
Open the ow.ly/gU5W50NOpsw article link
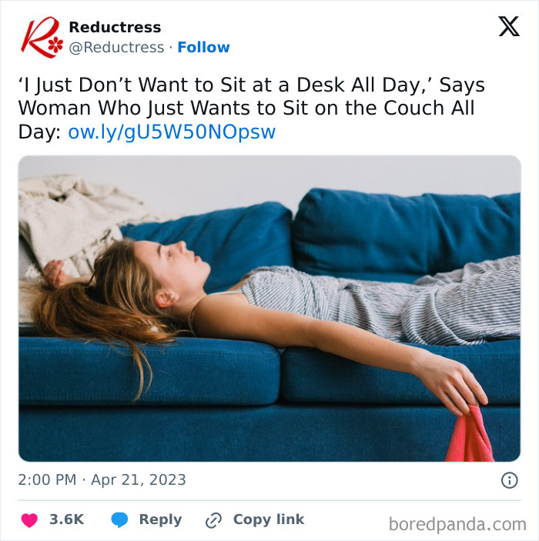click(x=172, y=132)
